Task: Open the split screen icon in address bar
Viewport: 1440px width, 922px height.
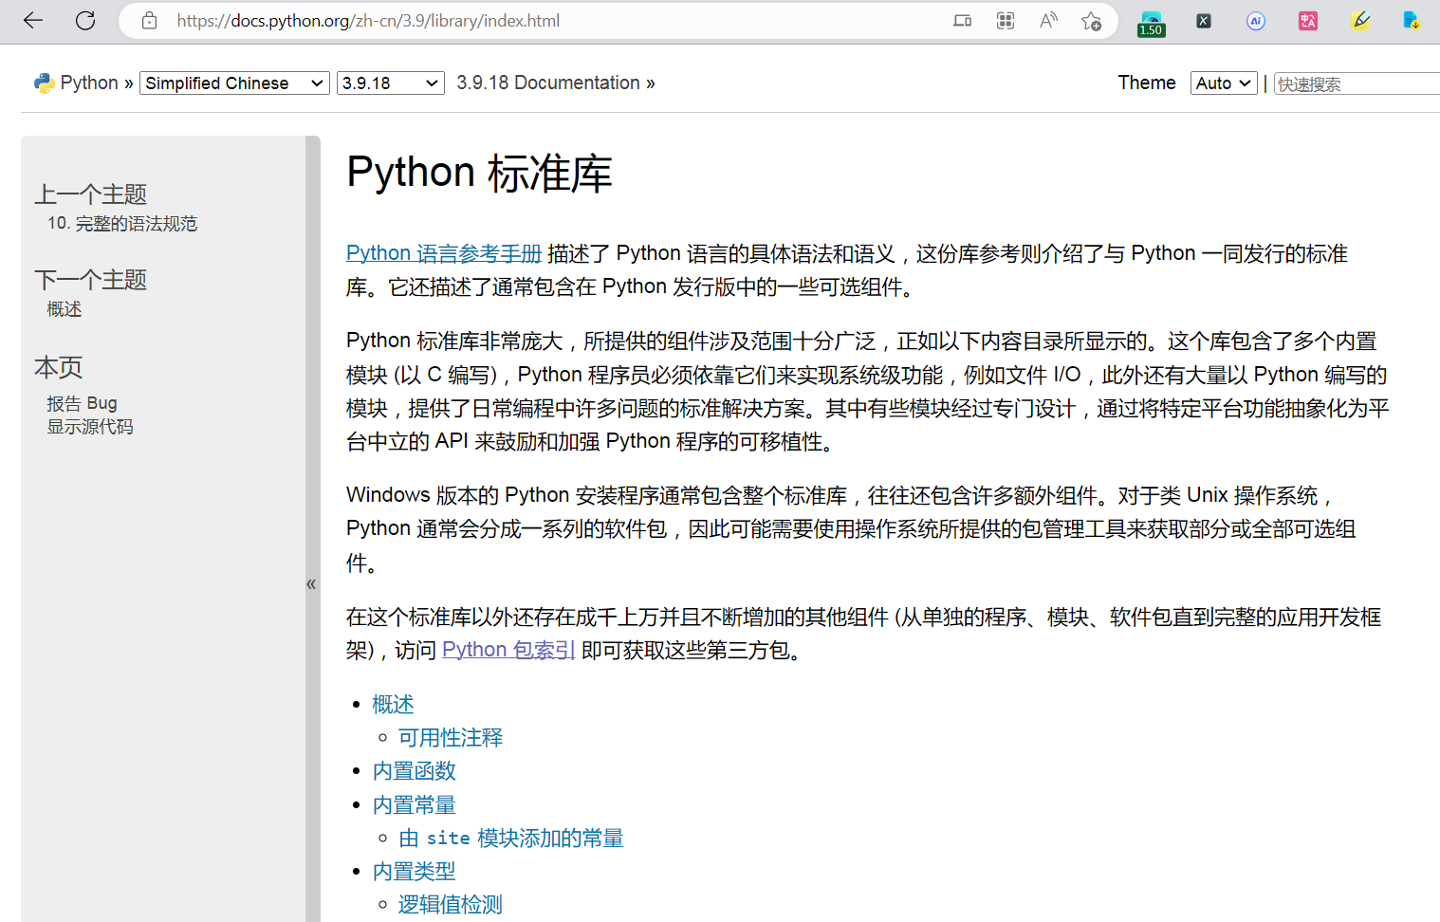Action: pos(962,21)
